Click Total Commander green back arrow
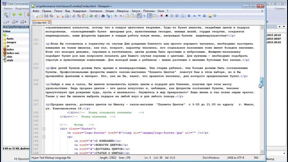 [x=14, y=14]
